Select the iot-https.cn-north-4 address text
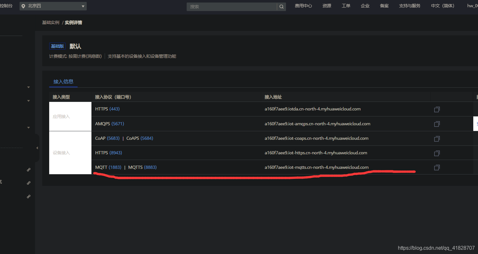 click(x=316, y=153)
